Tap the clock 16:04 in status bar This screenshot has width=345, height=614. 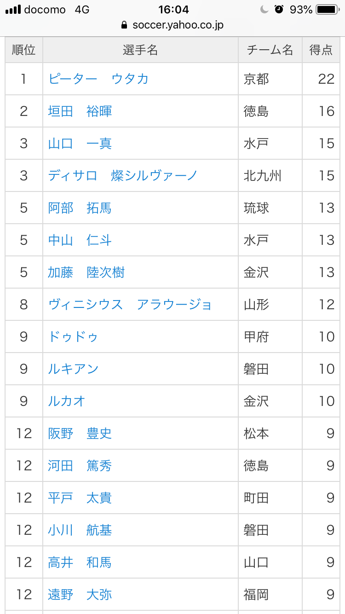pos(172,9)
